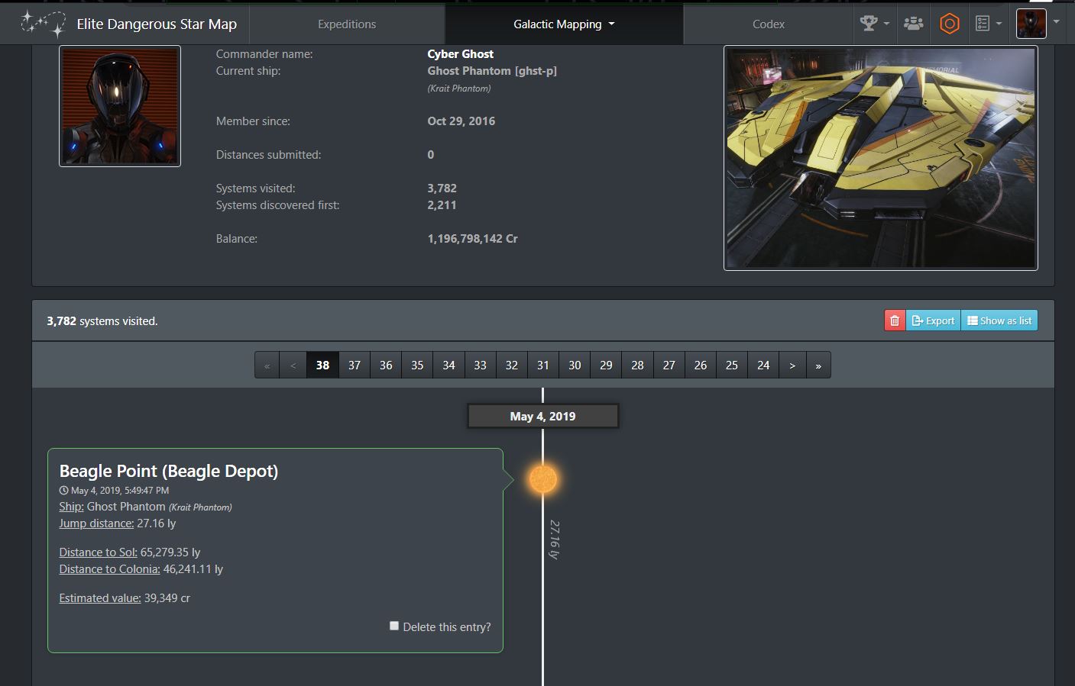The image size is (1075, 686).
Task: Click the Jump distance label
Action: (x=96, y=523)
